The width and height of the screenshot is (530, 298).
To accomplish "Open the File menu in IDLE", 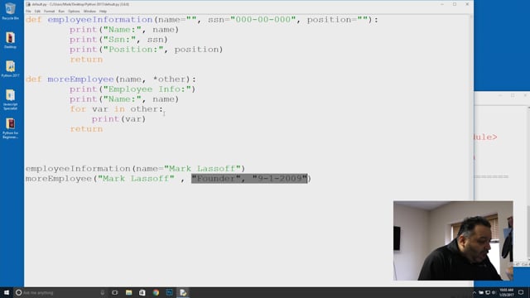I will click(28, 11).
